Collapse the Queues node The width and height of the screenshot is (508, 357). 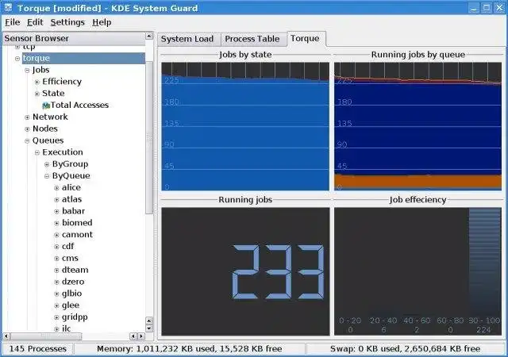(x=27, y=141)
